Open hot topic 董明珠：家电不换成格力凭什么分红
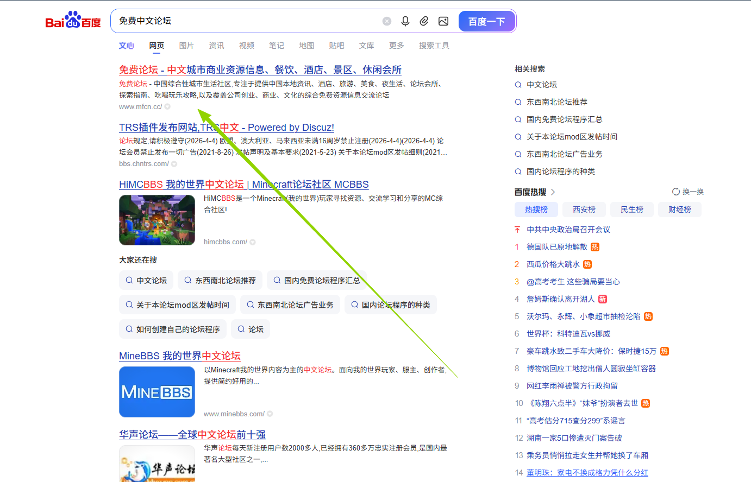Screen dimensions: 751x482 click(587, 473)
